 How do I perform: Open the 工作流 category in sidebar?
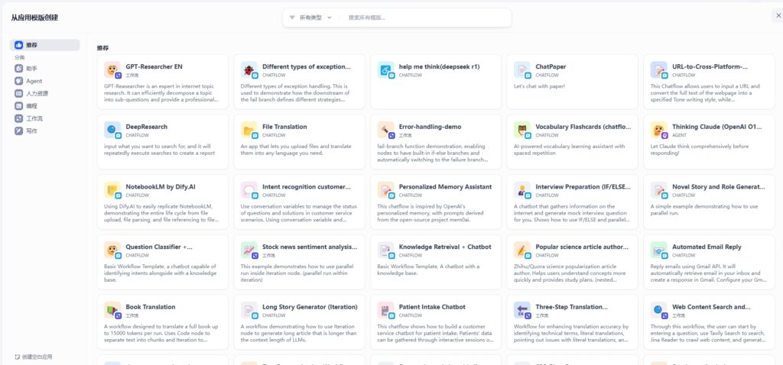[34, 118]
